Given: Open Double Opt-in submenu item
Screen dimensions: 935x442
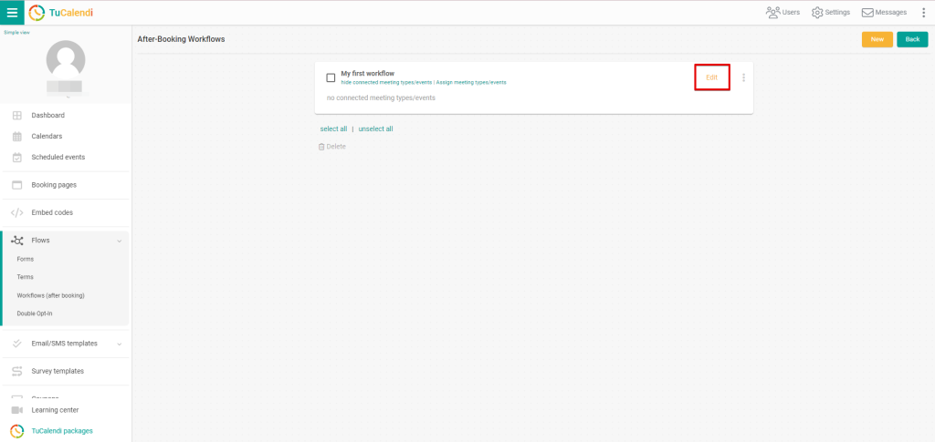Looking at the screenshot, I should (x=35, y=314).
